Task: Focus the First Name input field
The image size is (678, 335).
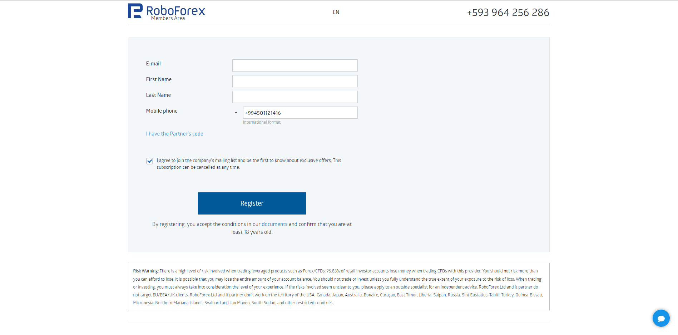Action: click(x=295, y=81)
